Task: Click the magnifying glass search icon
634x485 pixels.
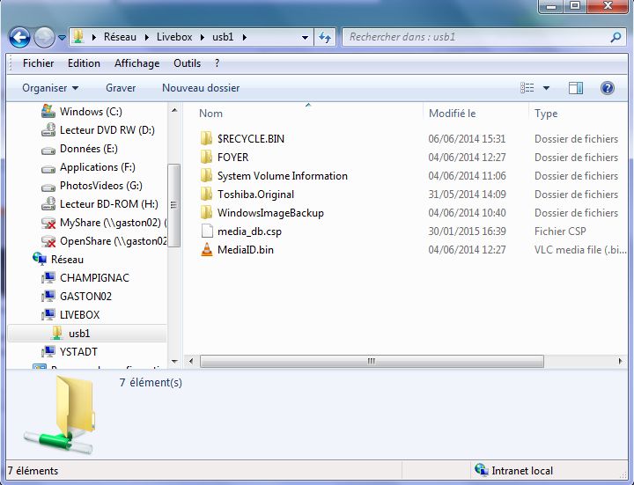Action: 616,37
